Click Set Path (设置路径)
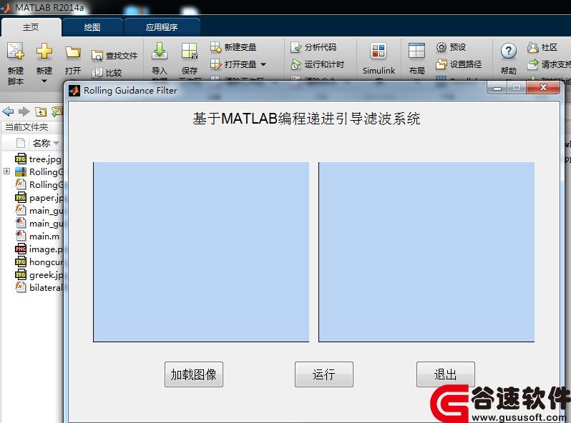The width and height of the screenshot is (571, 423). pyautogui.click(x=459, y=64)
